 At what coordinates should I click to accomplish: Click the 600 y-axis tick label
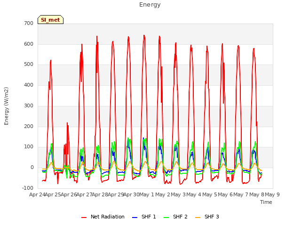(29, 44)
